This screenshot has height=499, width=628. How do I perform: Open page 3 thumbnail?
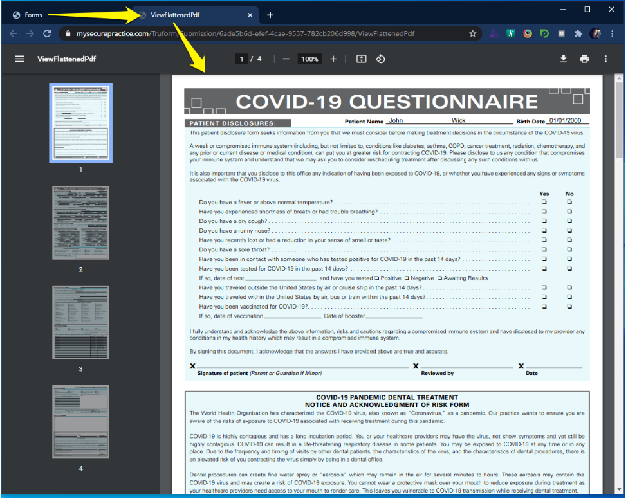pos(80,322)
